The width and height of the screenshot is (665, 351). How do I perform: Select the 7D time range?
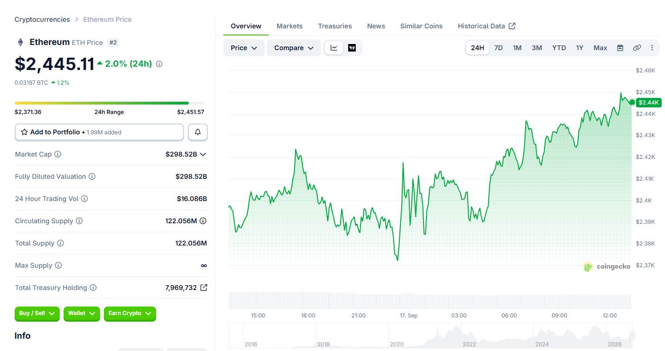point(499,48)
